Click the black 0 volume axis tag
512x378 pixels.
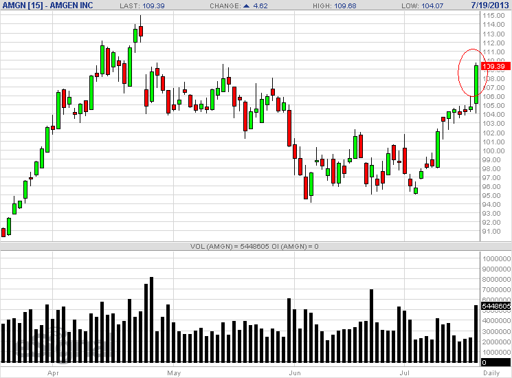pos(496,362)
